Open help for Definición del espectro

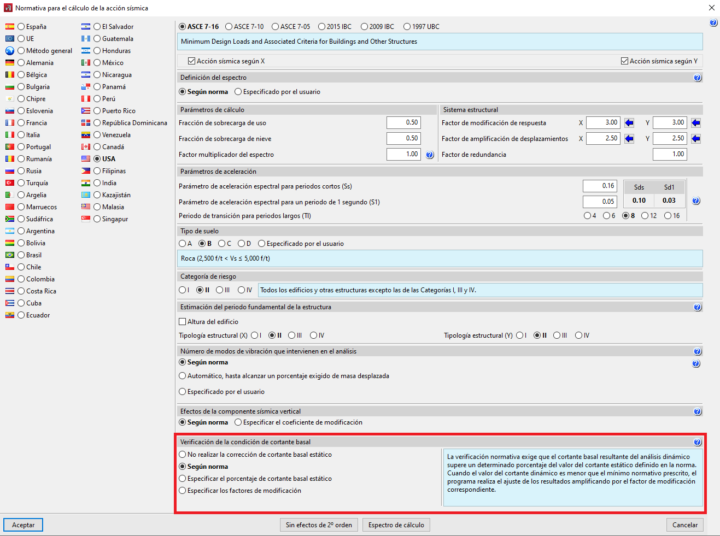[697, 78]
